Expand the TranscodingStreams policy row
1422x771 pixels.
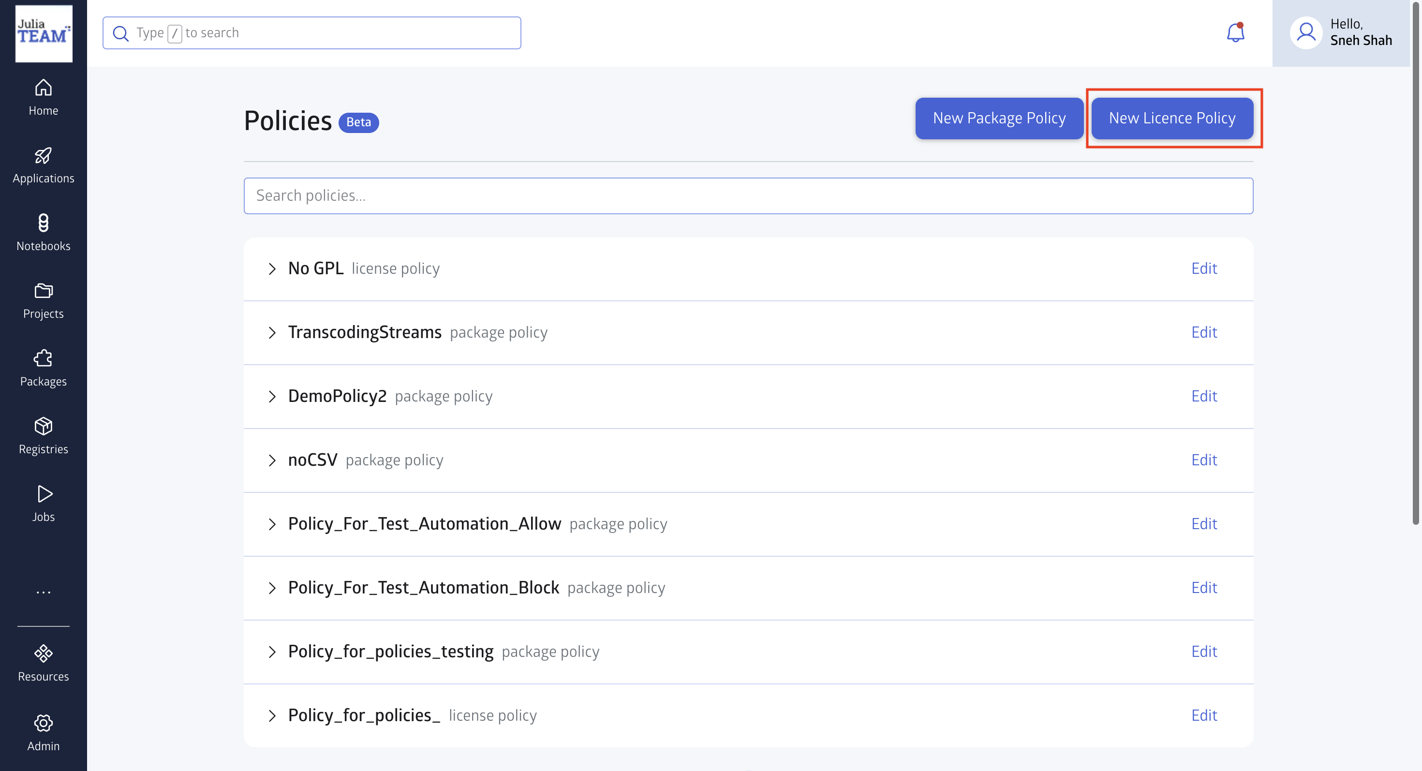(x=272, y=333)
